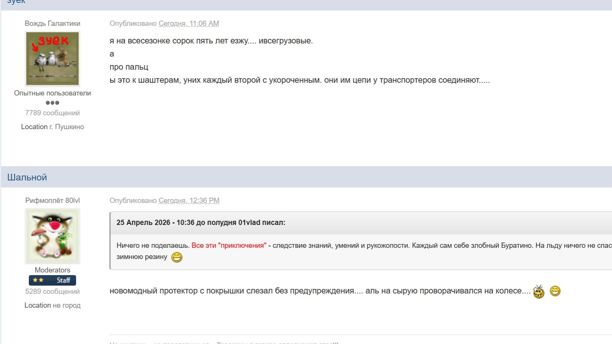Click the '7789 сообщений' message count
This screenshot has width=612, height=344.
52,113
